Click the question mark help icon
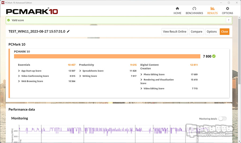The image size is (241, 143). (229, 20)
